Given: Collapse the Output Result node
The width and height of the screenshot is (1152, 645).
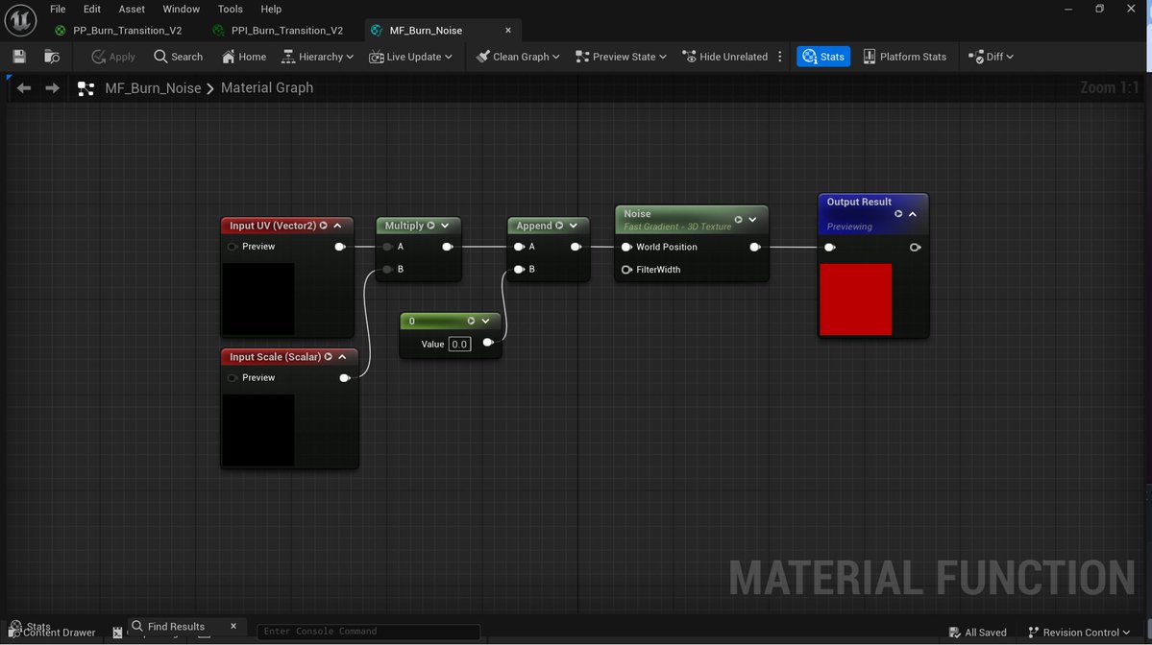Looking at the screenshot, I should (x=913, y=214).
